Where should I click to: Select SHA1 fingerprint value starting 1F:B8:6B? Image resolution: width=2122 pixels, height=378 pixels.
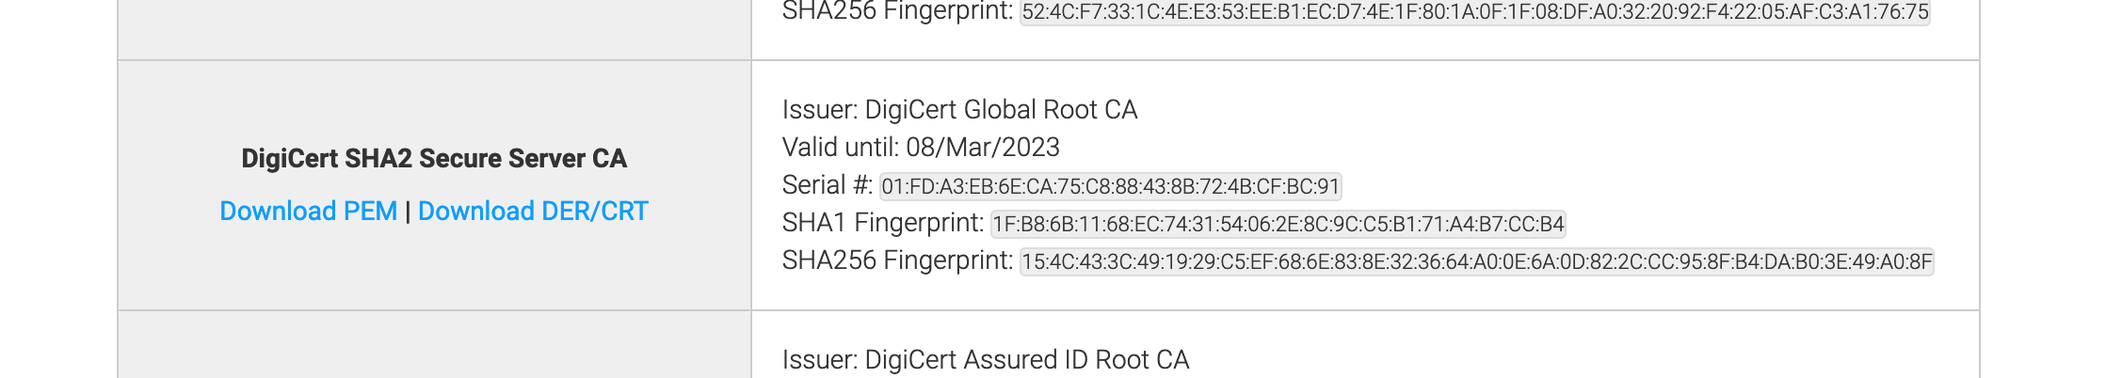click(1278, 224)
